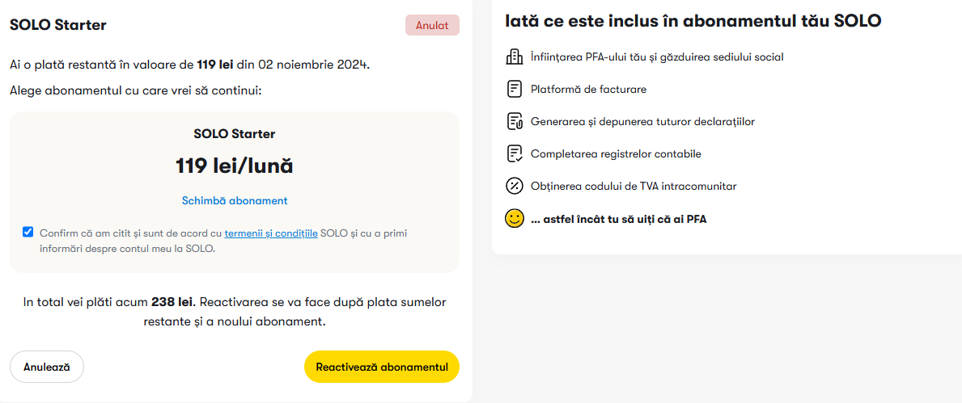
Task: Uncheck the terms and conditions confirmation checkbox
Action: [28, 233]
